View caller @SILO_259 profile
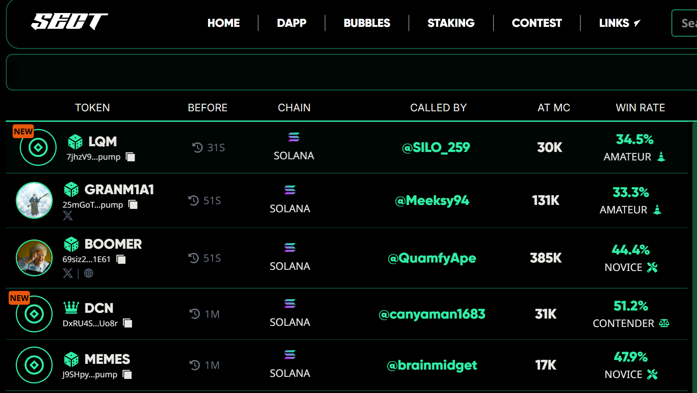This screenshot has height=393, width=697. coord(436,147)
